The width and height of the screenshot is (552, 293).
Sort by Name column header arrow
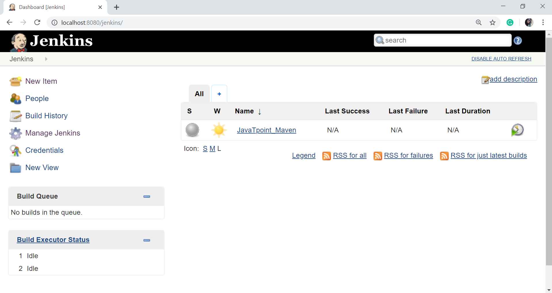click(260, 112)
